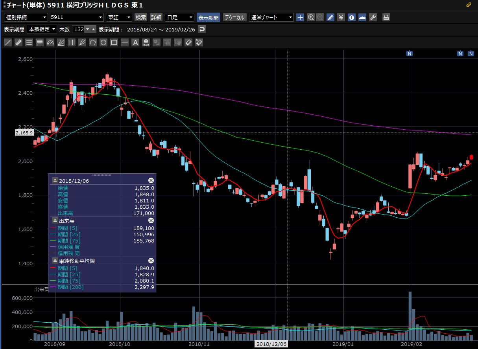
Task: Toggle the volume chart display icon
Action: pyautogui.click(x=362, y=17)
